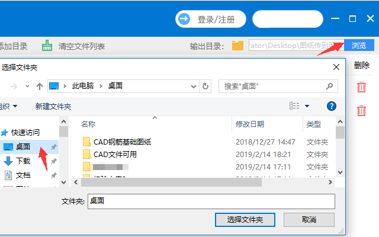The height and width of the screenshot is (237, 379).
Task: Sort by the 类型 column header
Action: pyautogui.click(x=314, y=124)
